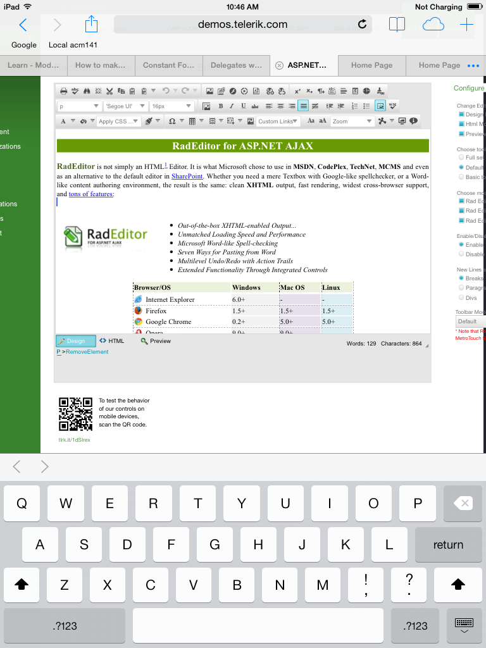Viewport: 486px width, 648px height.
Task: Check the Design mode checkbox
Action: click(461, 114)
